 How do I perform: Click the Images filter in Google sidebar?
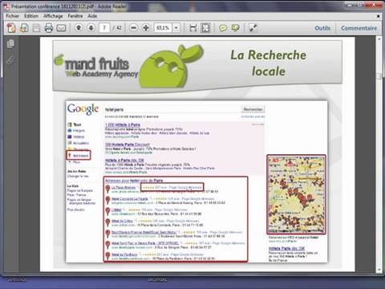76,131
